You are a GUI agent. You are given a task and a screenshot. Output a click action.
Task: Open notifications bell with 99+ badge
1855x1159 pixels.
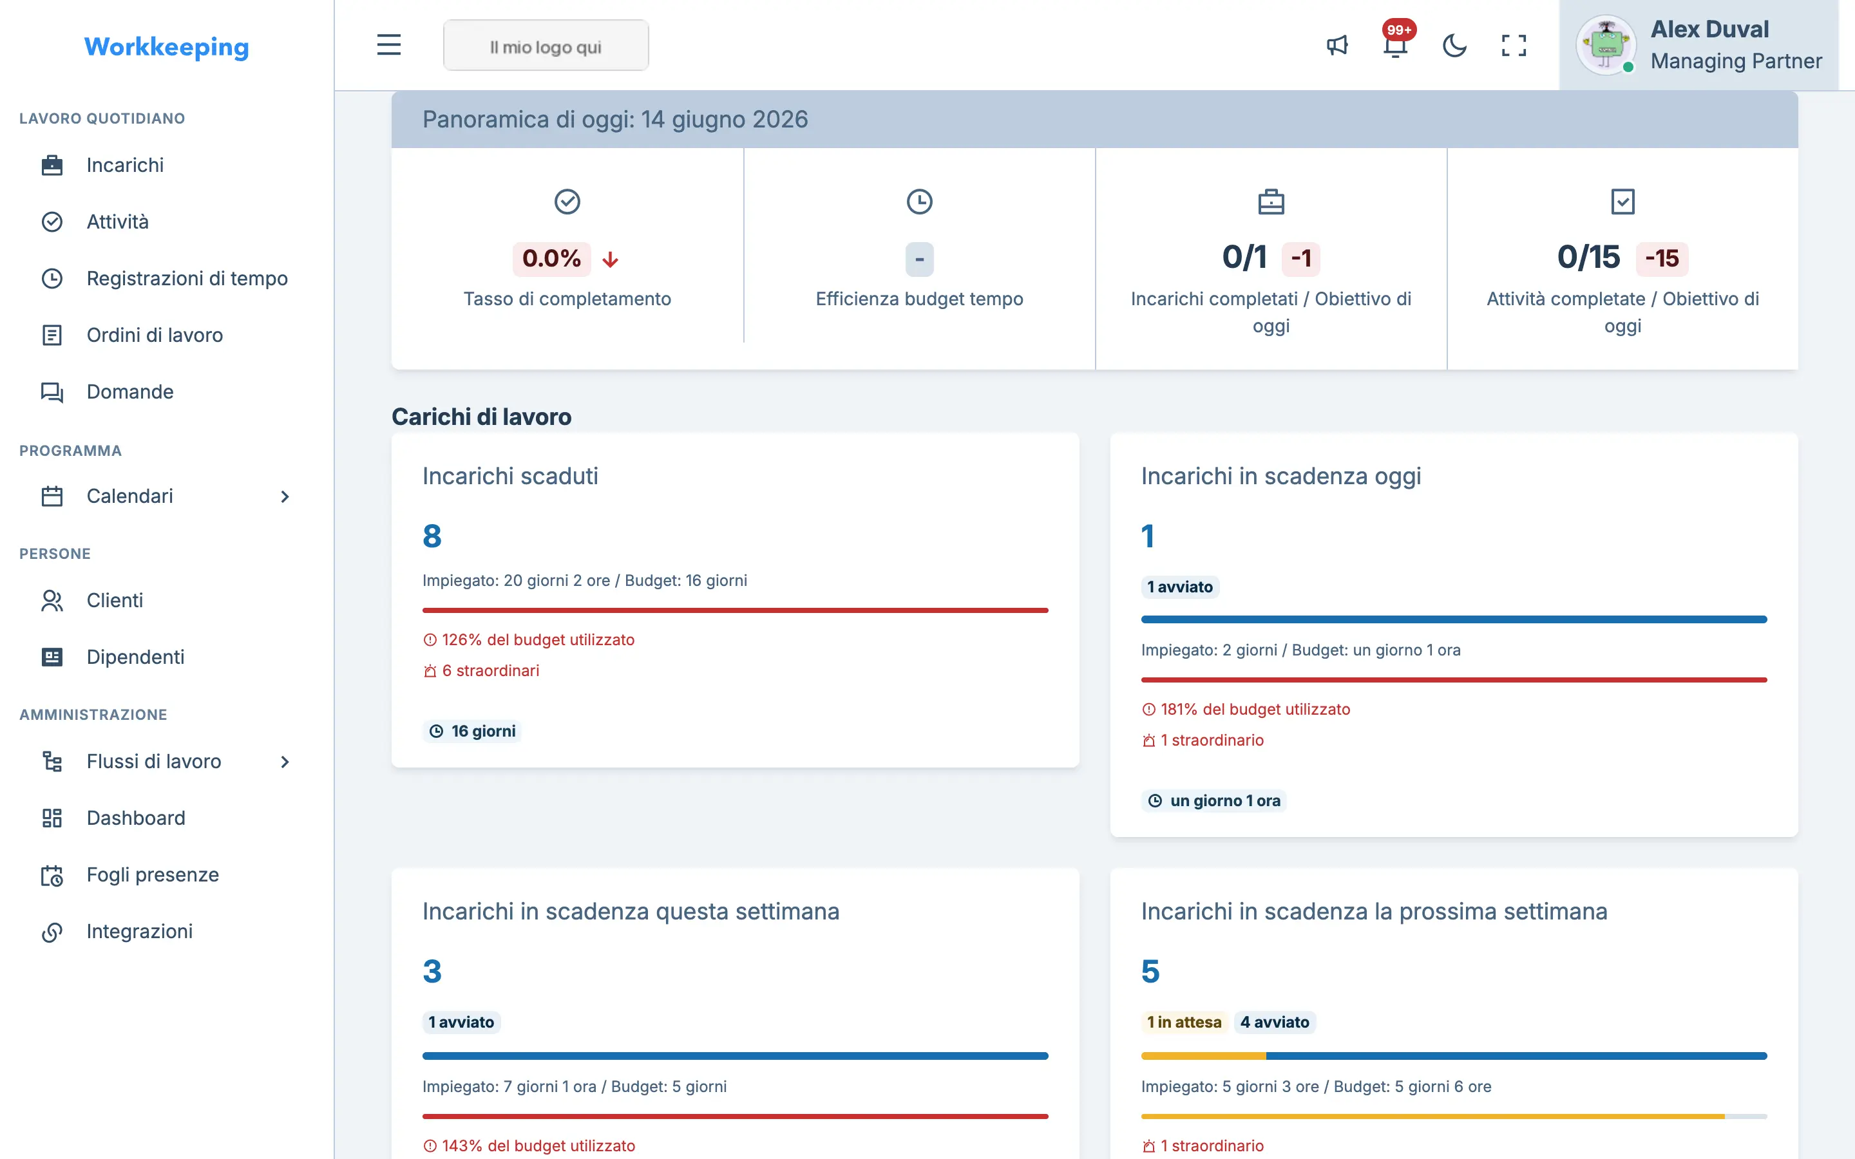coord(1396,44)
